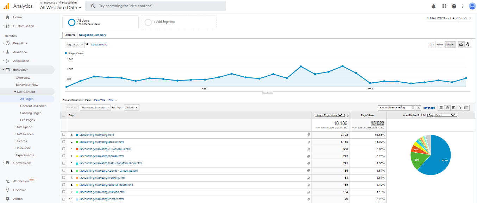477x203 pixels.
Task: Check the row 5 instructionsforauthors.html checkbox
Action: click(64, 163)
